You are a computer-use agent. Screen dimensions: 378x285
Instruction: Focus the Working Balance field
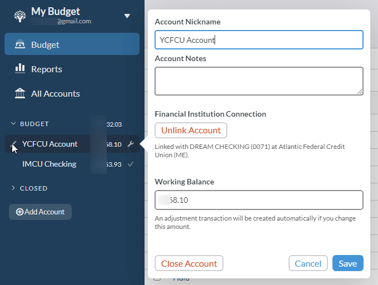[258, 200]
